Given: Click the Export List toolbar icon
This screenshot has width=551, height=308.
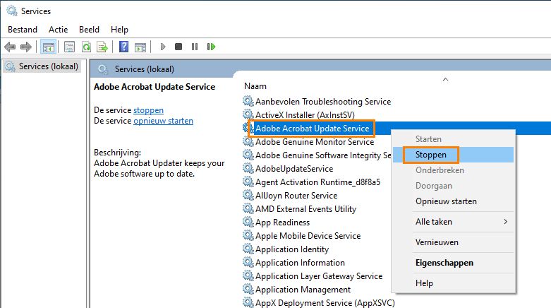Looking at the screenshot, I should tap(102, 47).
